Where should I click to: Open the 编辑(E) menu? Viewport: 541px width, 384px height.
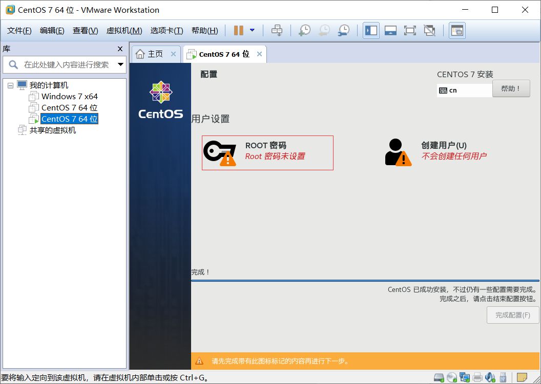coord(52,30)
